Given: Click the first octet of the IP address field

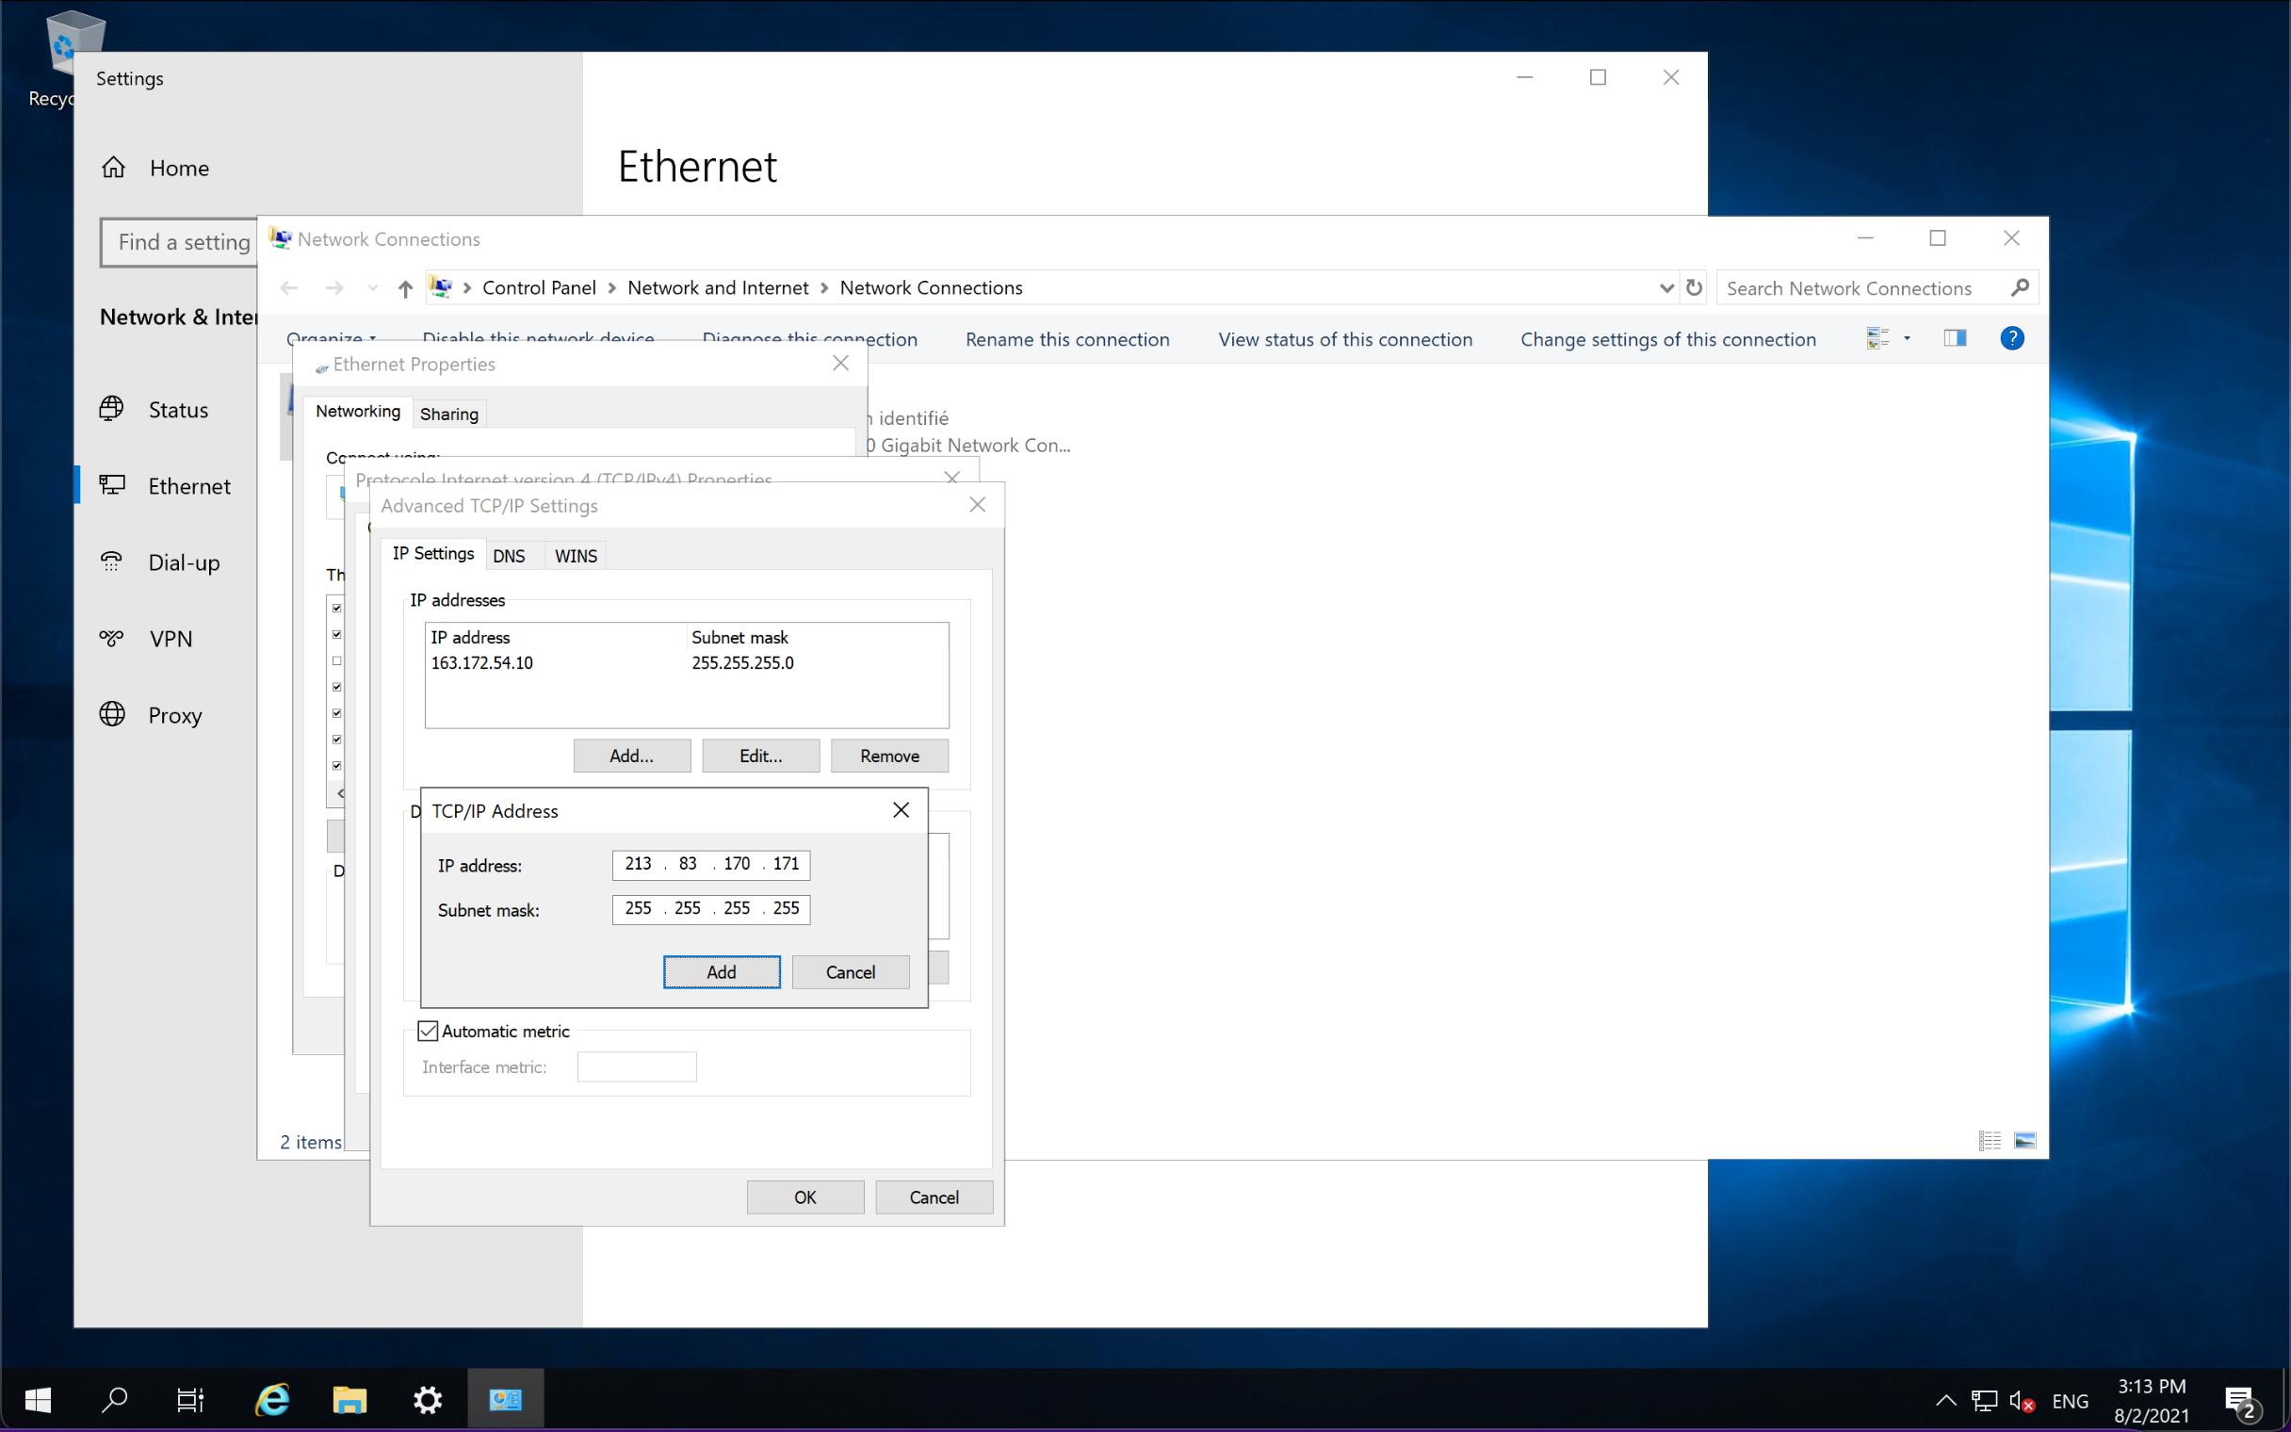Looking at the screenshot, I should tap(638, 864).
